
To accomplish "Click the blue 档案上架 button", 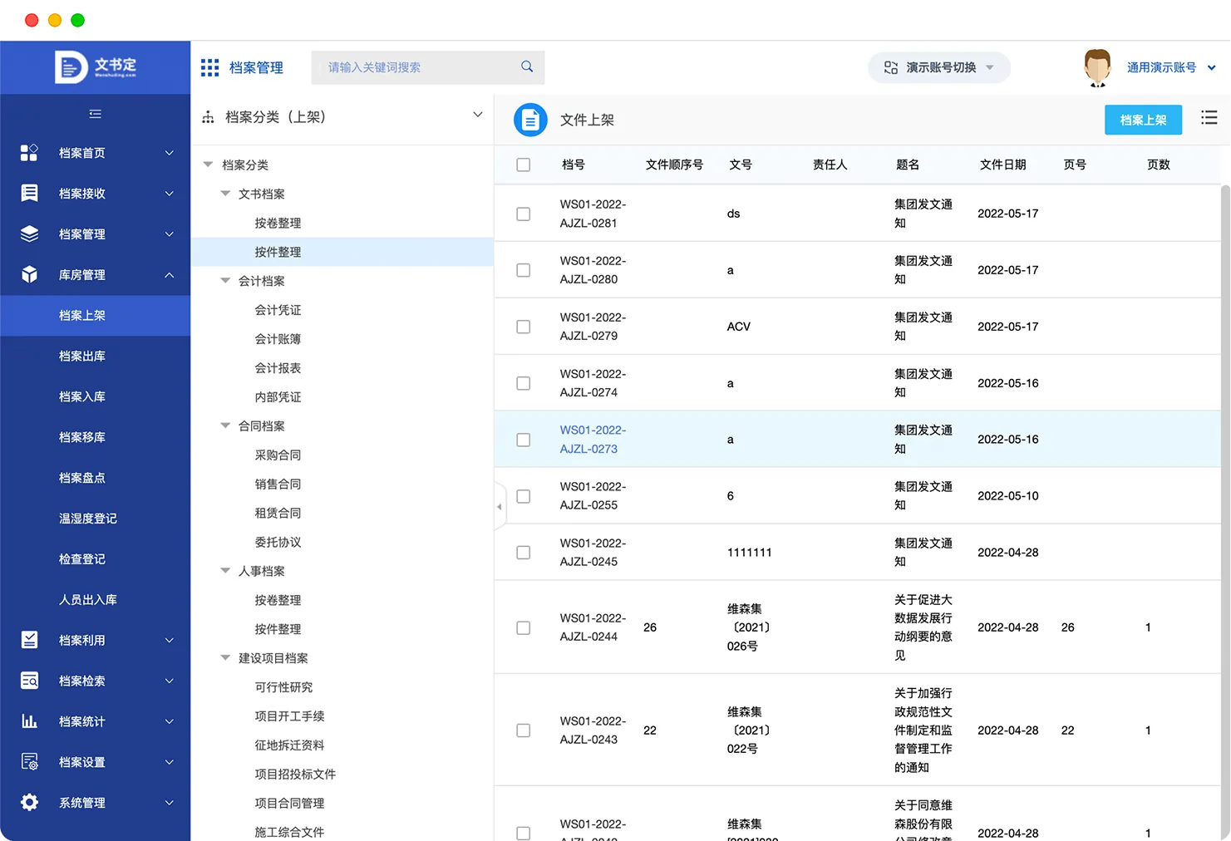I will pos(1143,120).
